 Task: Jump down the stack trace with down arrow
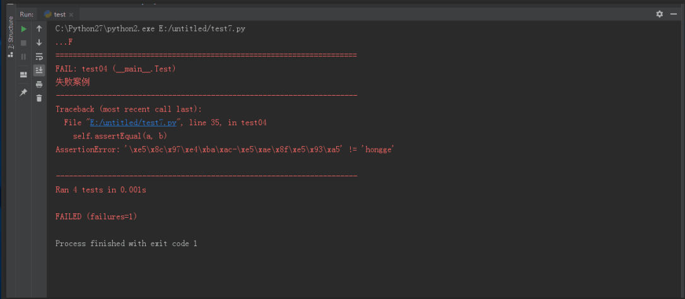39,43
